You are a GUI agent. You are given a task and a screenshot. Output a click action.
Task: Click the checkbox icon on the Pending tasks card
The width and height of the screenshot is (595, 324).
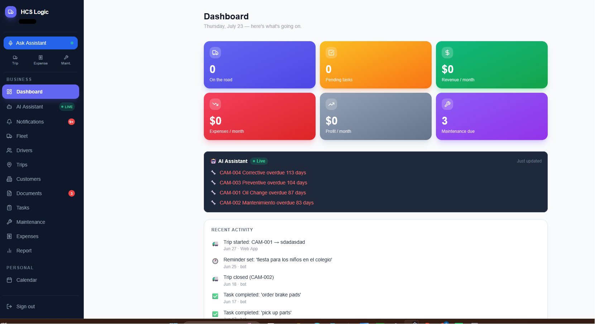331,53
